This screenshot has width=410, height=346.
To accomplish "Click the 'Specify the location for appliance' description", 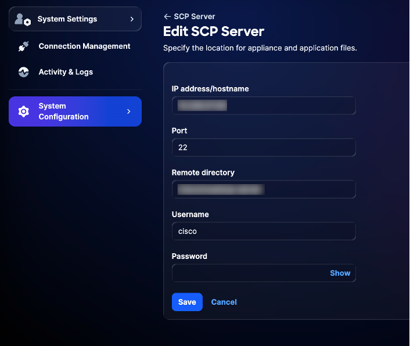I will pyautogui.click(x=260, y=48).
